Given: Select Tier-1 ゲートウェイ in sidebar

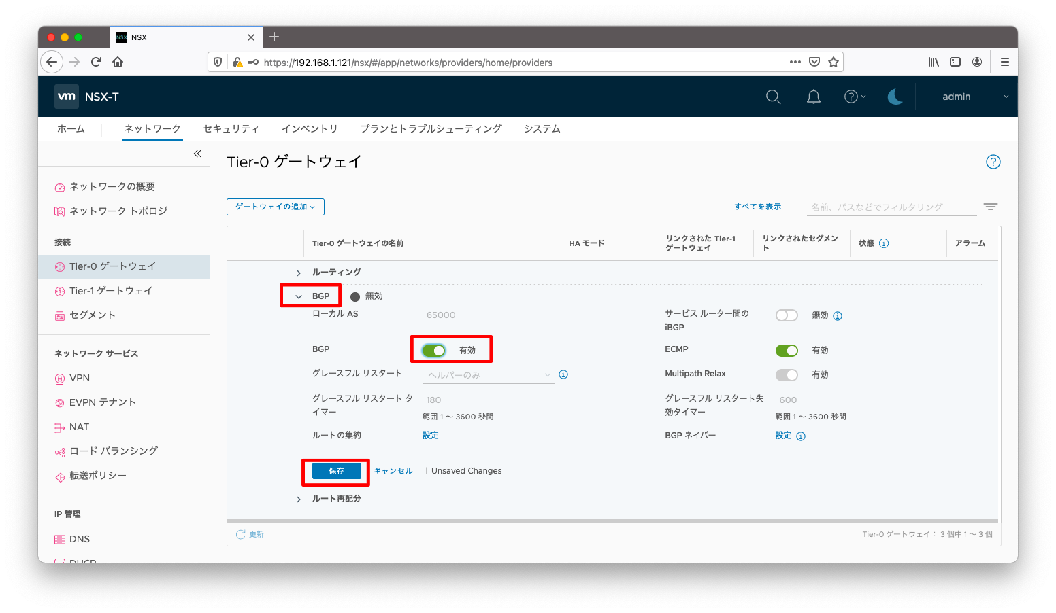Looking at the screenshot, I should [111, 291].
